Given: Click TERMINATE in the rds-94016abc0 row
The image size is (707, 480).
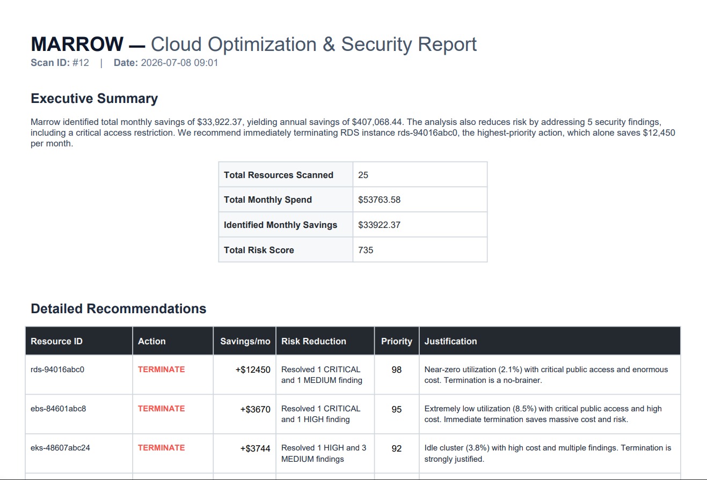Looking at the screenshot, I should tap(162, 370).
